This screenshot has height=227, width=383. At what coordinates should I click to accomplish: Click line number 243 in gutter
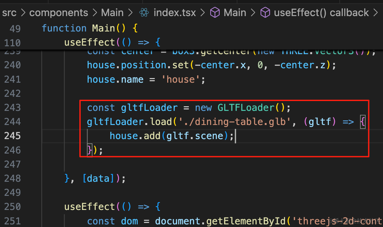(x=12, y=108)
